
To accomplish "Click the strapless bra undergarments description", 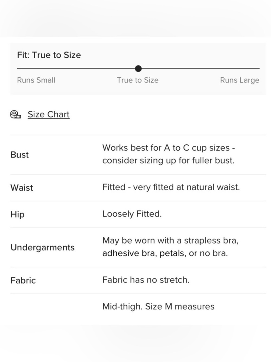I will pos(170,247).
